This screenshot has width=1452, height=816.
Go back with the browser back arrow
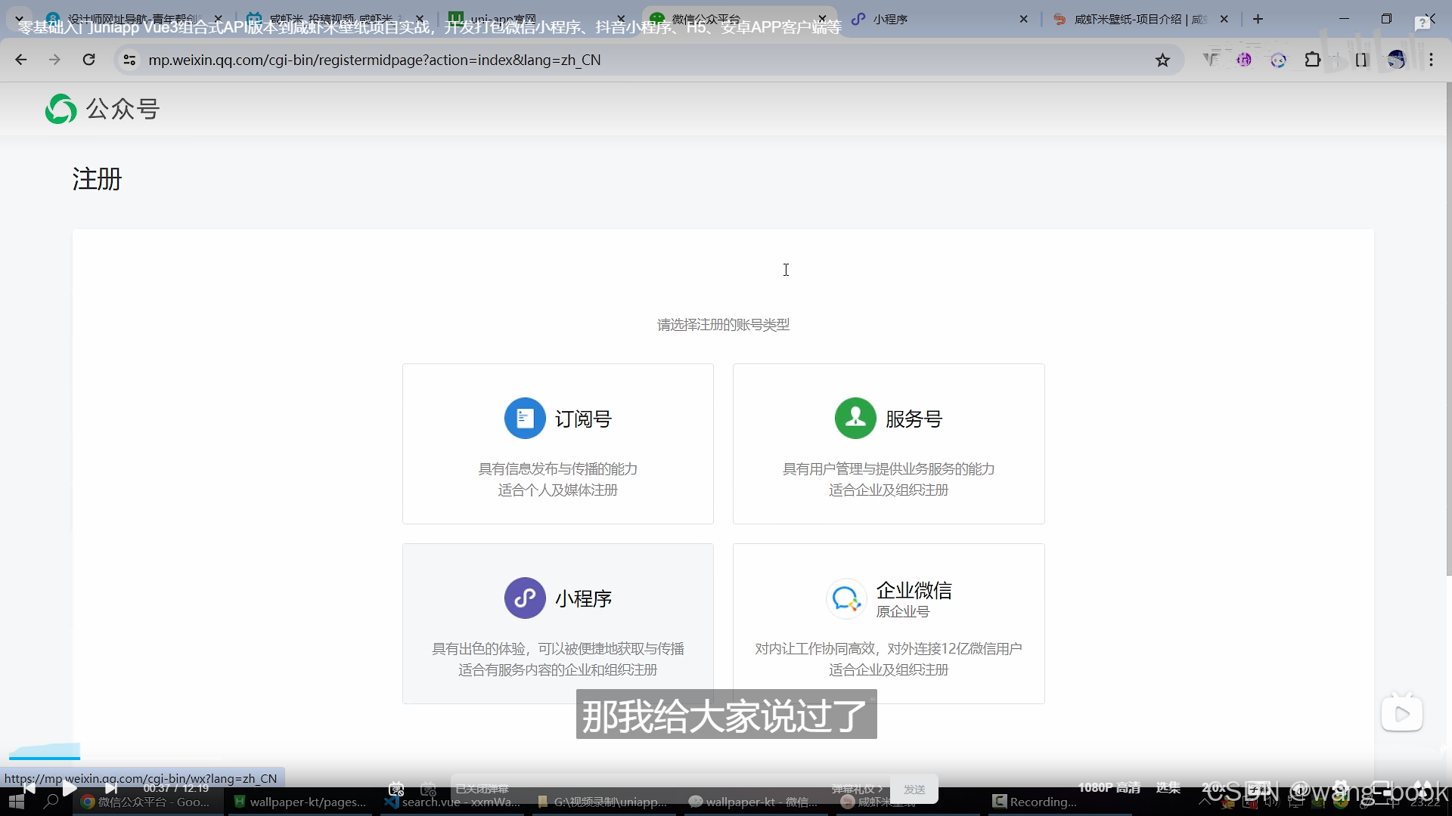tap(21, 60)
